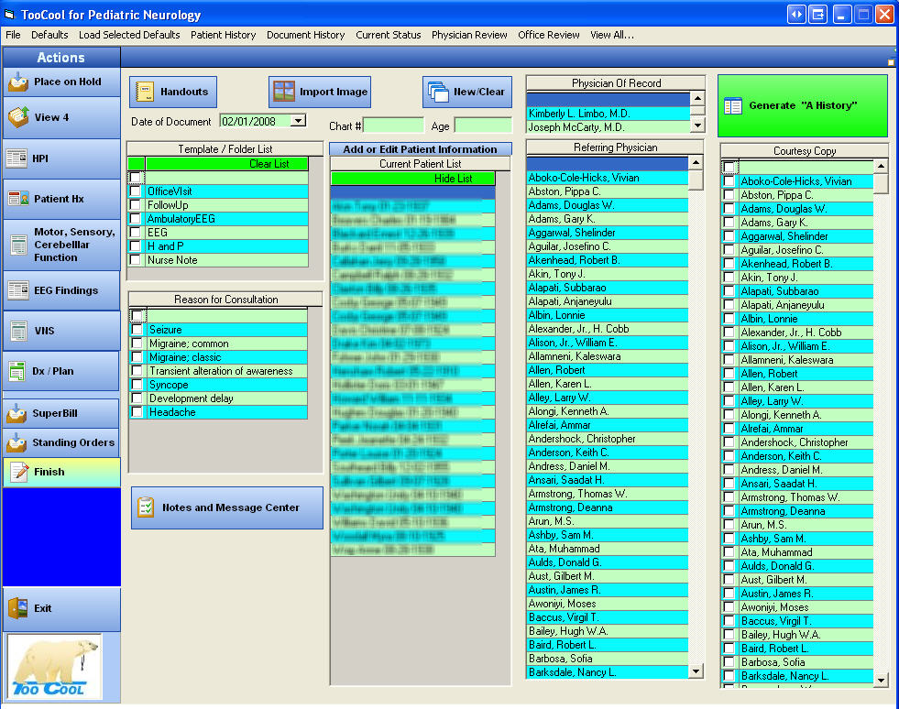
Task: Click the Notes and Message Center icon
Action: (x=146, y=507)
